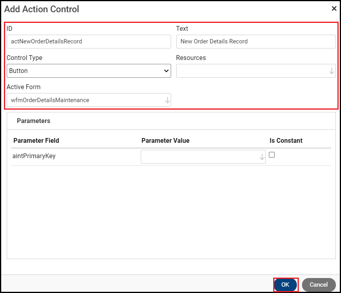Click the Text field showing New Order Details Record
The width and height of the screenshot is (341, 293).
[256, 41]
